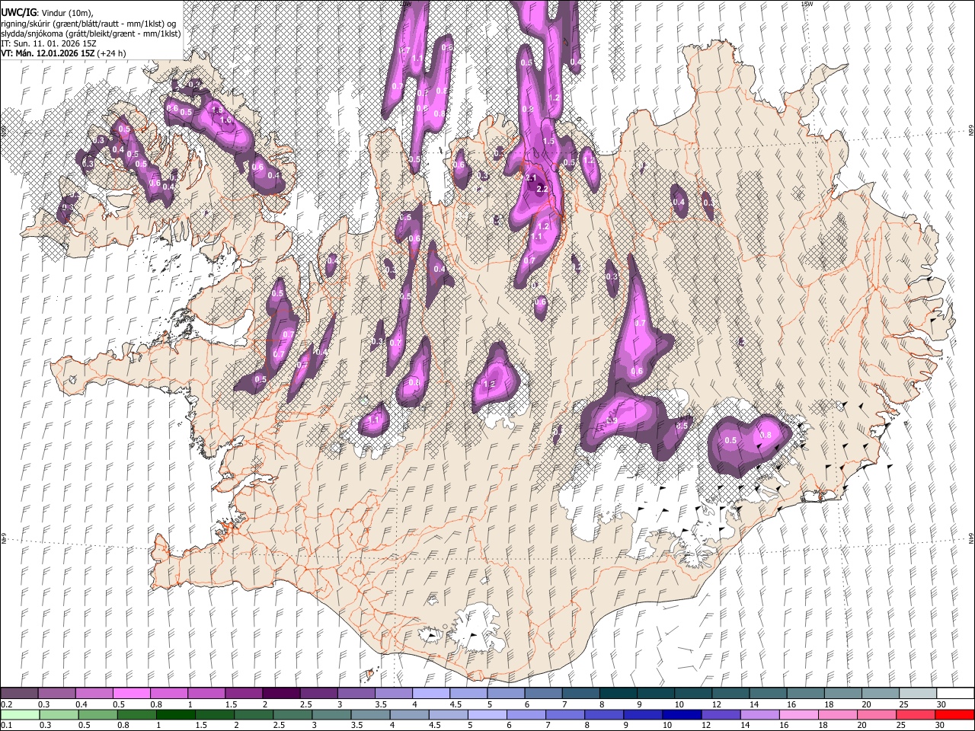Click the pale green lower swatch labeled 0.1
This screenshot has height=731, width=975.
pyautogui.click(x=20, y=714)
